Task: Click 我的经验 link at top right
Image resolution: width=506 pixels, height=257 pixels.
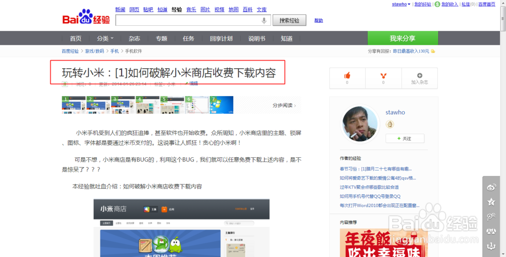Action: coord(423,4)
